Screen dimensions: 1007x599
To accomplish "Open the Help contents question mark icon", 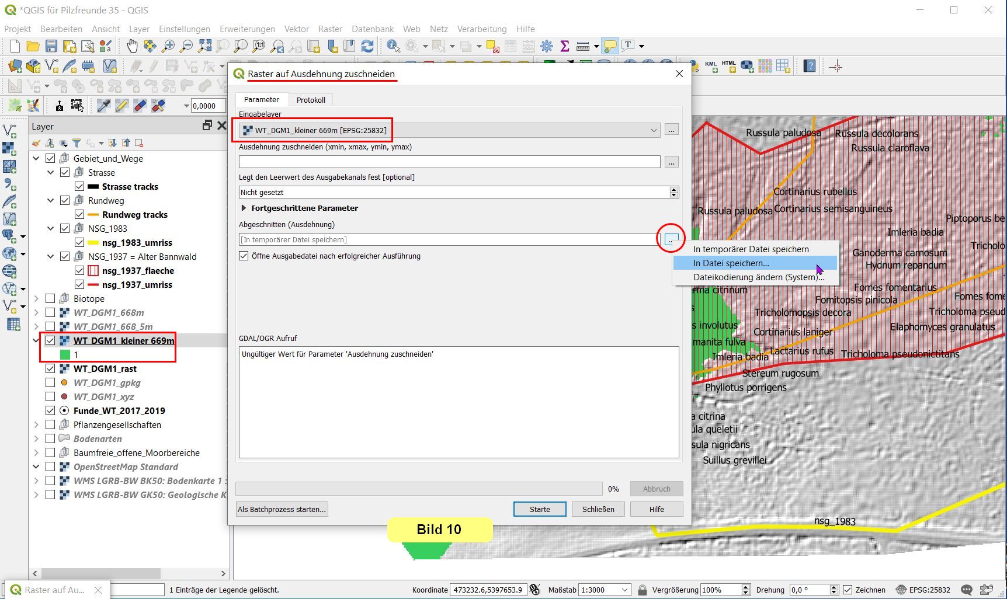I will (x=810, y=66).
